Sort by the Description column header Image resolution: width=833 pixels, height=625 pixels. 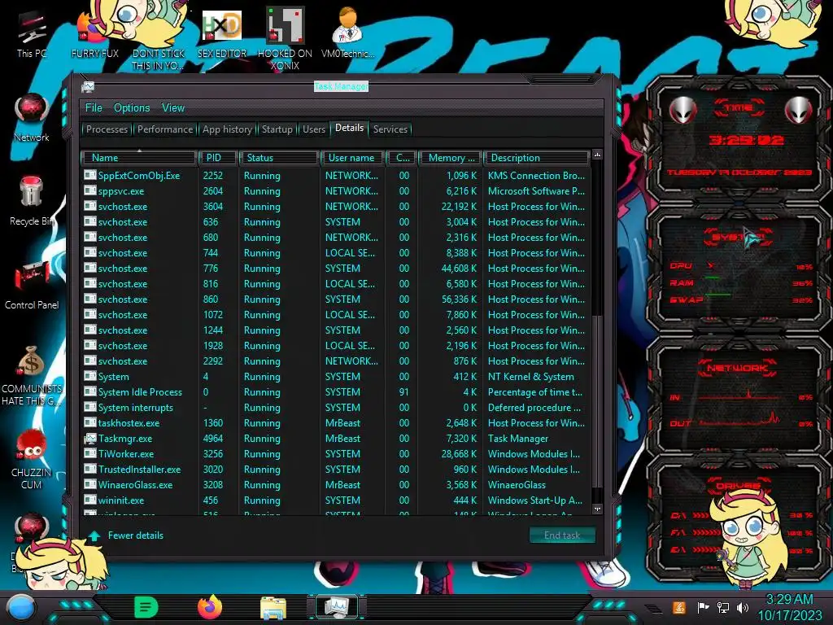pos(536,158)
